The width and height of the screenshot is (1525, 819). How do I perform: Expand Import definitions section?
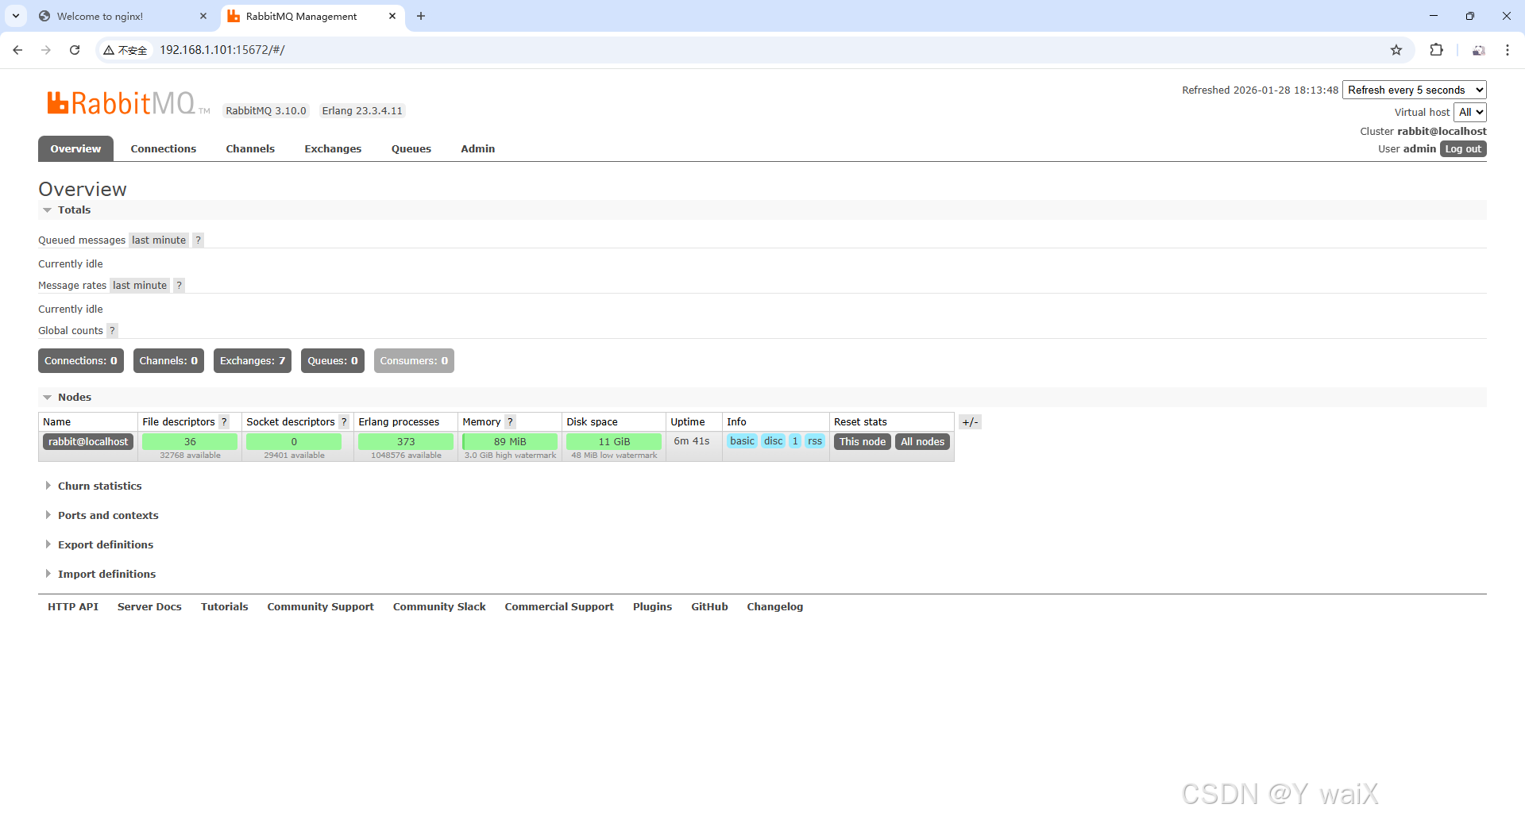click(106, 575)
